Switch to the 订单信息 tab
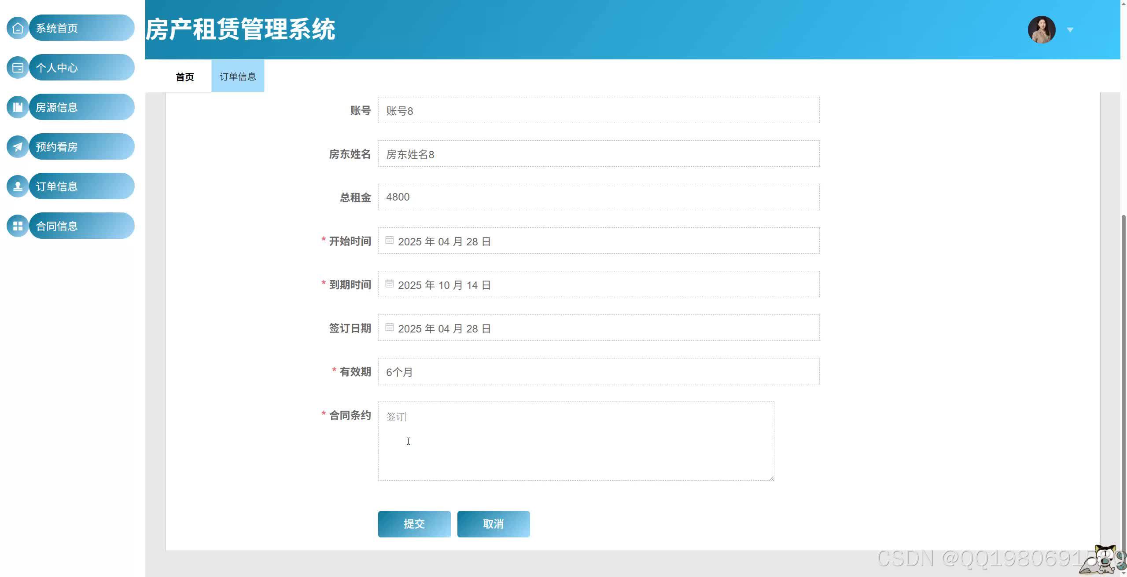The width and height of the screenshot is (1127, 577). (238, 76)
